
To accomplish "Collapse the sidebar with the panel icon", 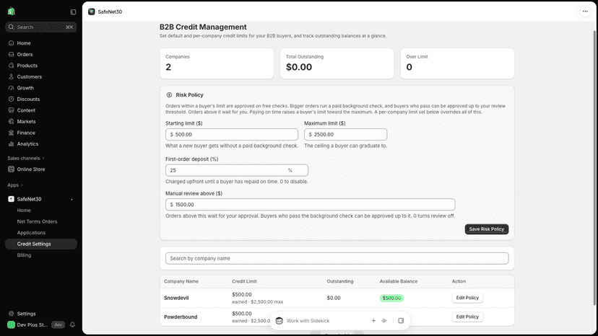I will point(73,12).
